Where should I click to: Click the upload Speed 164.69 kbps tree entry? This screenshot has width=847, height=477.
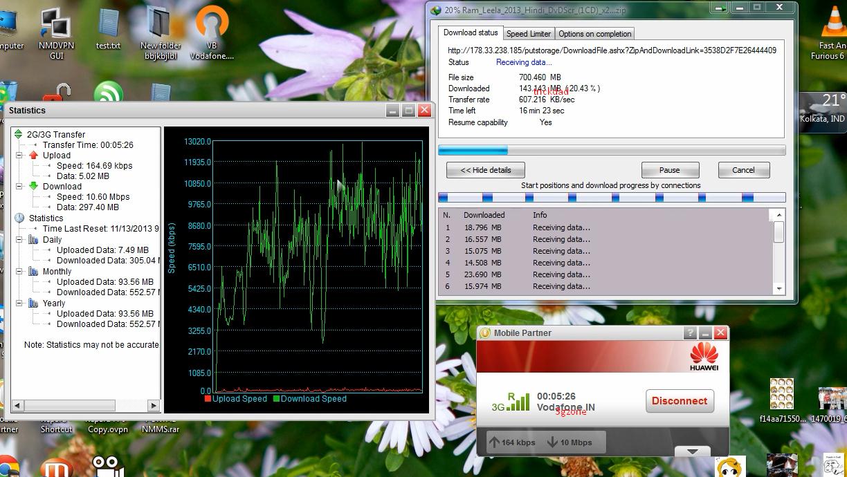[94, 166]
